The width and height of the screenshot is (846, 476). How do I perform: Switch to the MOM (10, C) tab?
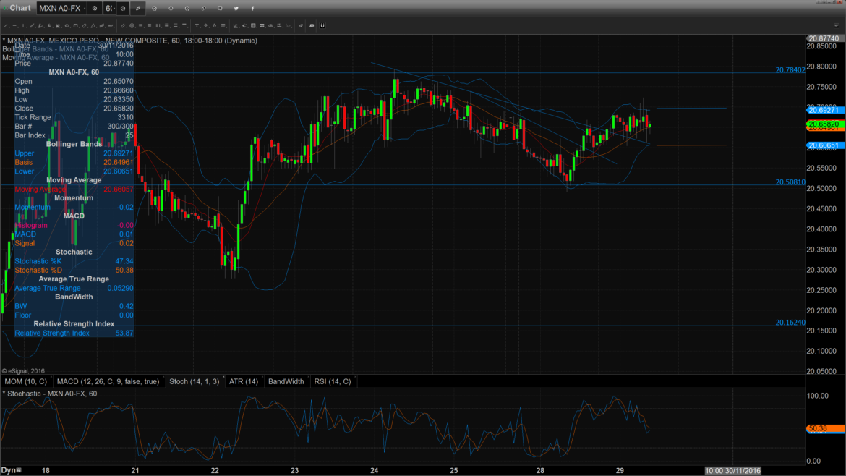click(x=26, y=381)
